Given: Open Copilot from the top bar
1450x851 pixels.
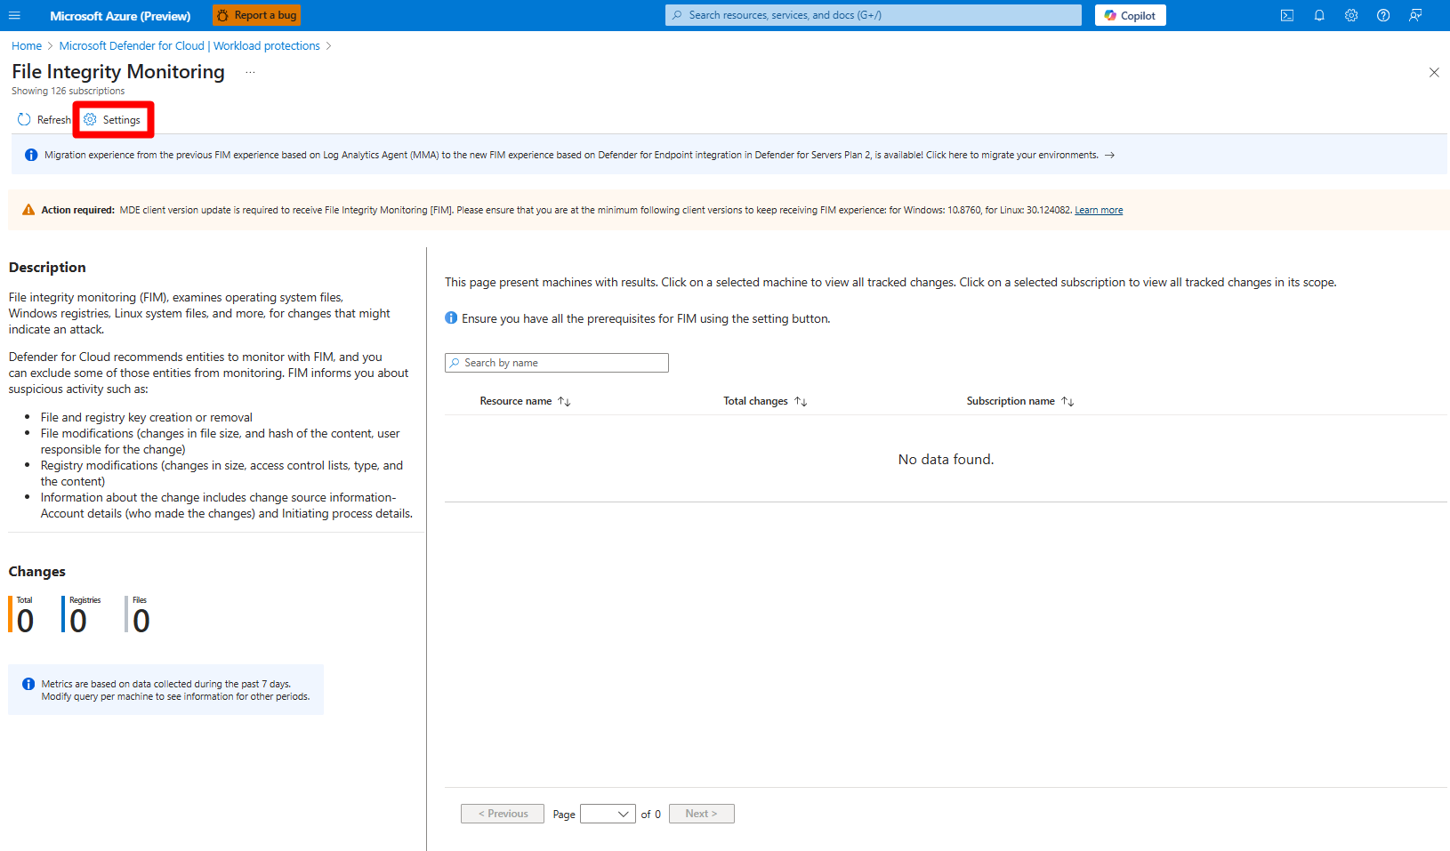Looking at the screenshot, I should tap(1130, 15).
